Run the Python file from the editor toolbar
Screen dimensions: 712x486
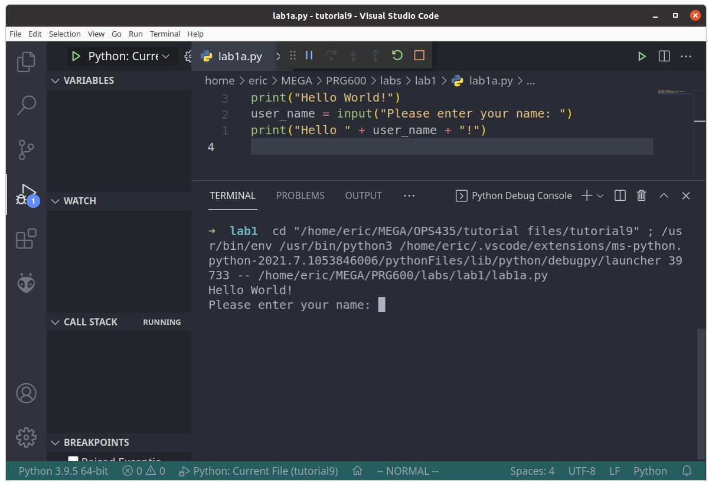point(642,56)
